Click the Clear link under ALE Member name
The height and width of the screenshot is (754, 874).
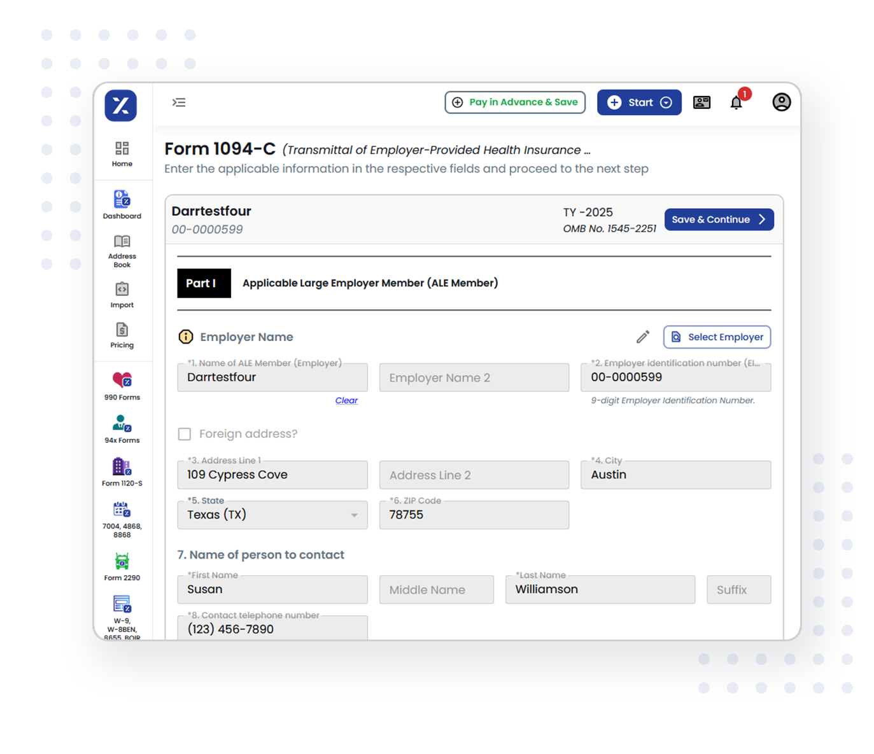(x=346, y=400)
